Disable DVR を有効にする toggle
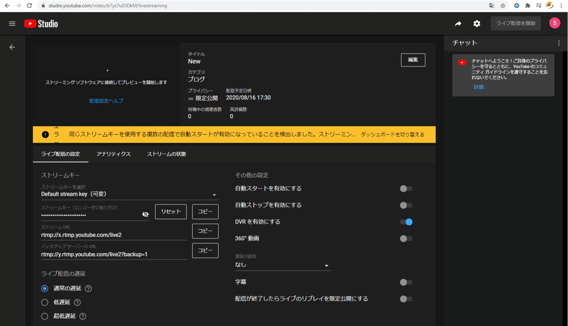568x326 pixels. [x=406, y=222]
